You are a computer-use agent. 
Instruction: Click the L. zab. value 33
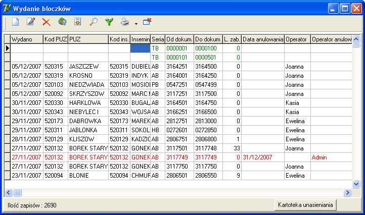point(237,148)
